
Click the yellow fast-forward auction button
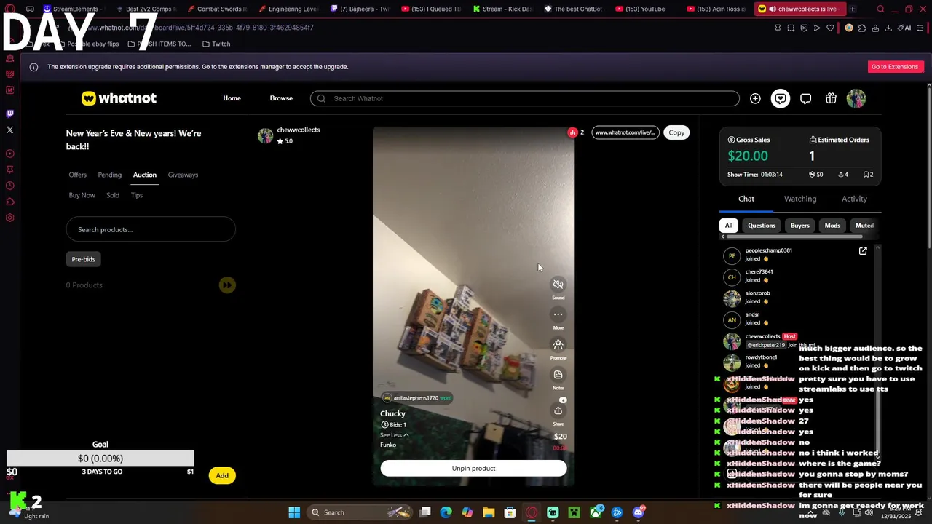(227, 285)
